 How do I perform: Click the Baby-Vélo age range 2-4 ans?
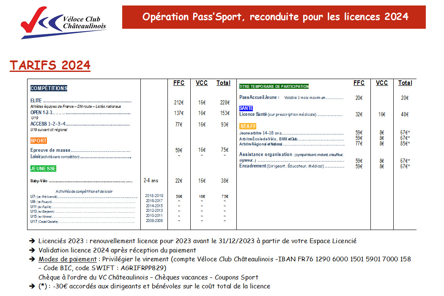point(151,181)
